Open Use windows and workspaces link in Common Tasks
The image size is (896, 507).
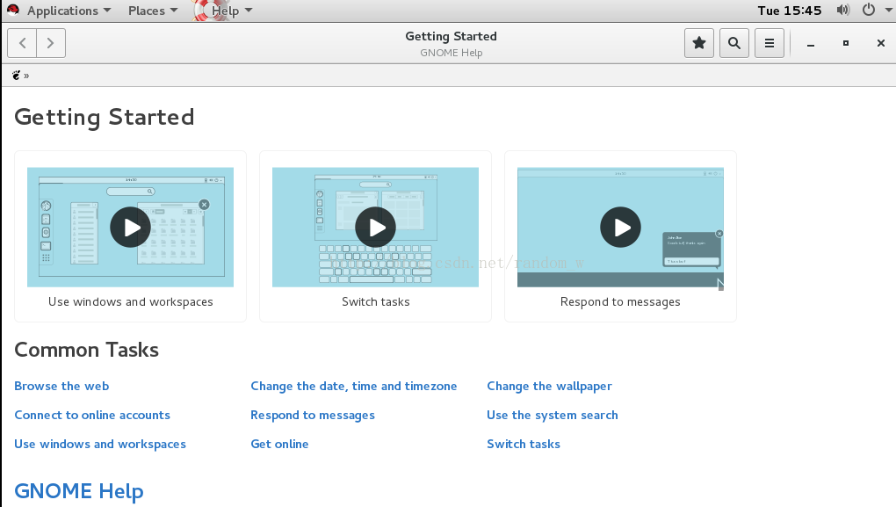pos(100,444)
